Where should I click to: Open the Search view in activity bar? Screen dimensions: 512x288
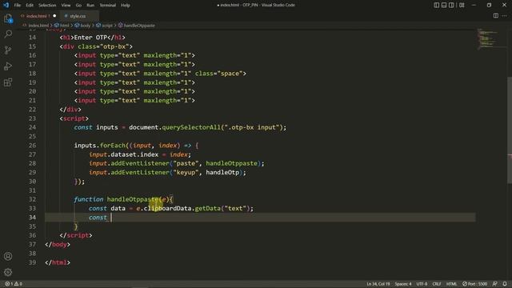coord(8,34)
